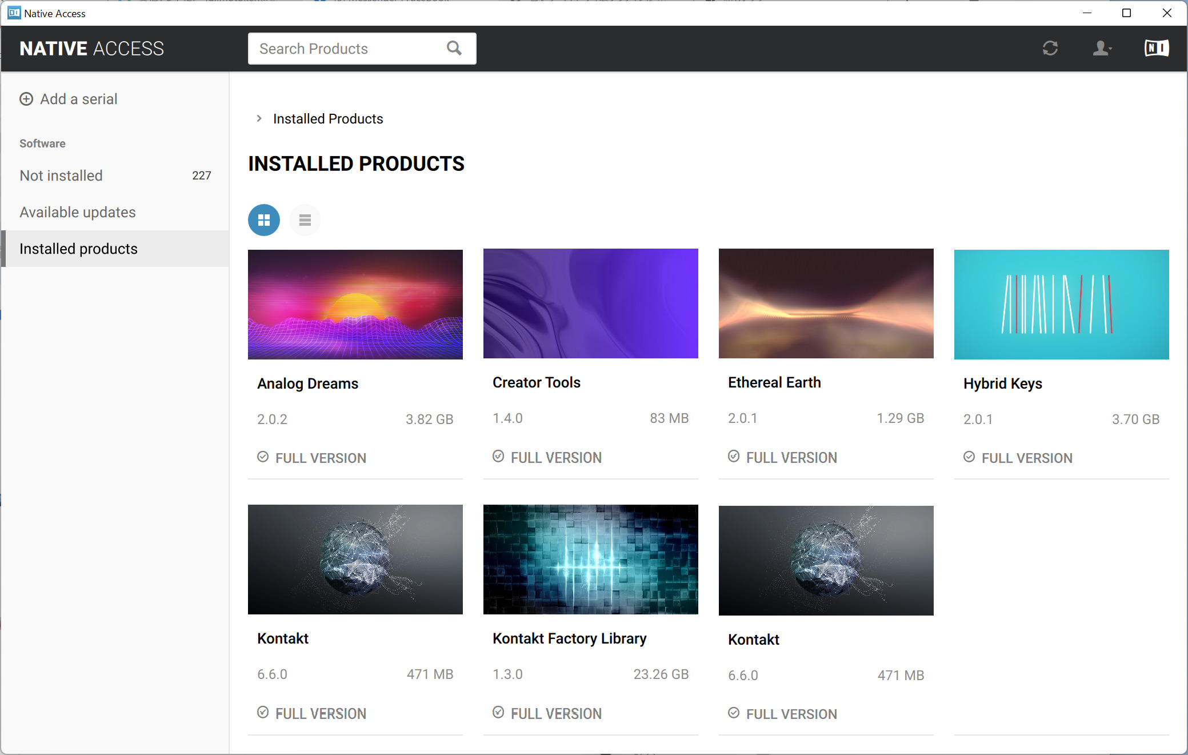Click the Creator Tools title
1188x755 pixels.
pos(537,382)
